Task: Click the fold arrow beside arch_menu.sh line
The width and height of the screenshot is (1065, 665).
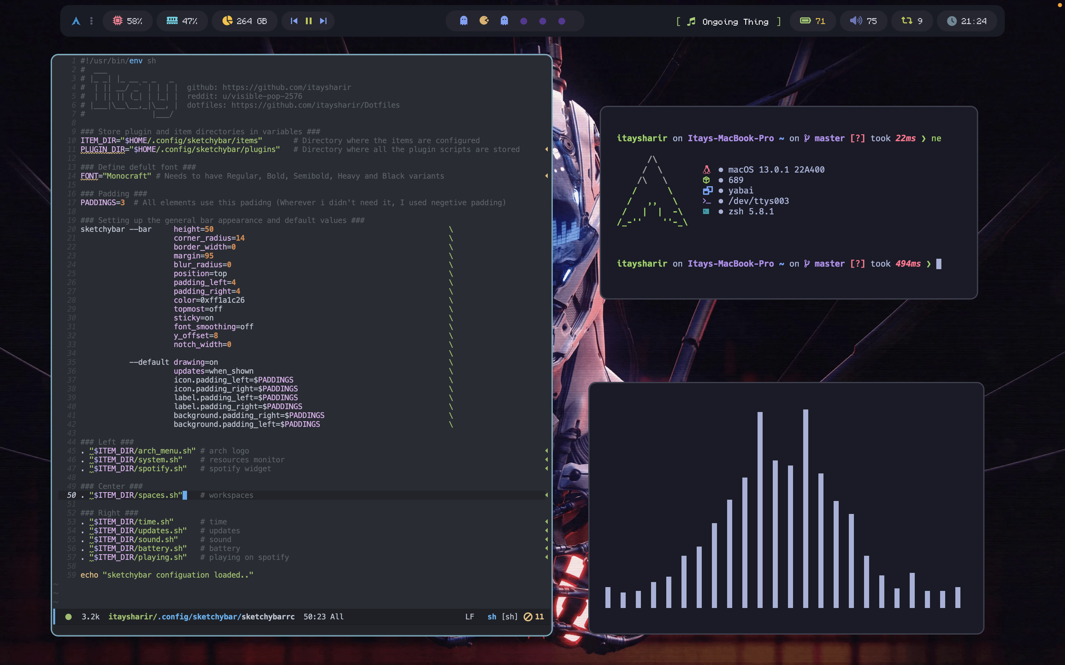Action: pyautogui.click(x=546, y=450)
